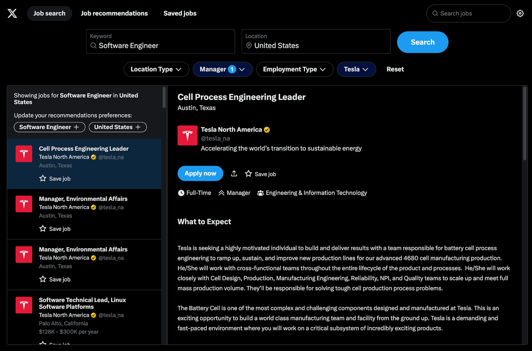
Task: Click the plus on United States preference chip
Action: tap(138, 127)
